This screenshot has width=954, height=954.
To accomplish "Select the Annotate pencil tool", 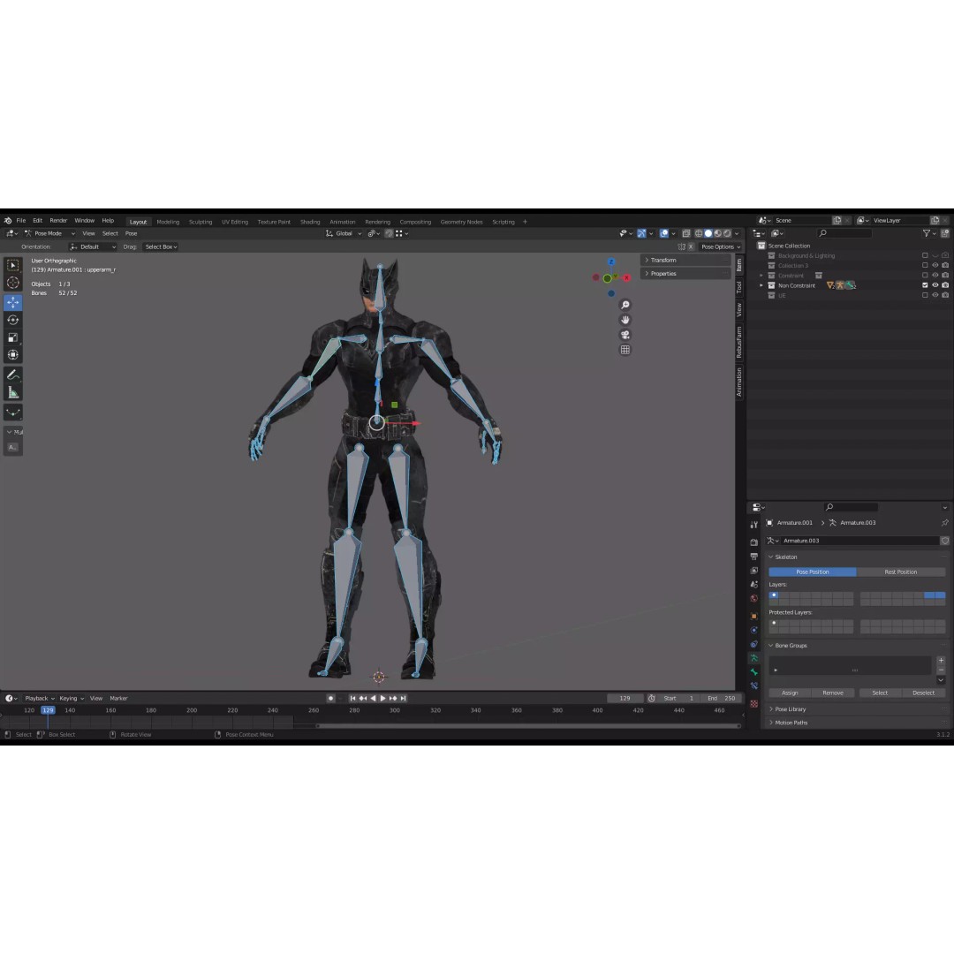I will [12, 375].
